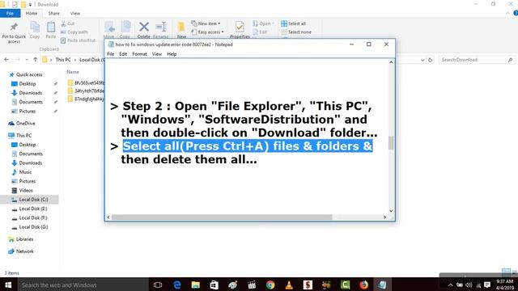Click the taskbar search box
Screen dimensions: 518x291
83,285
